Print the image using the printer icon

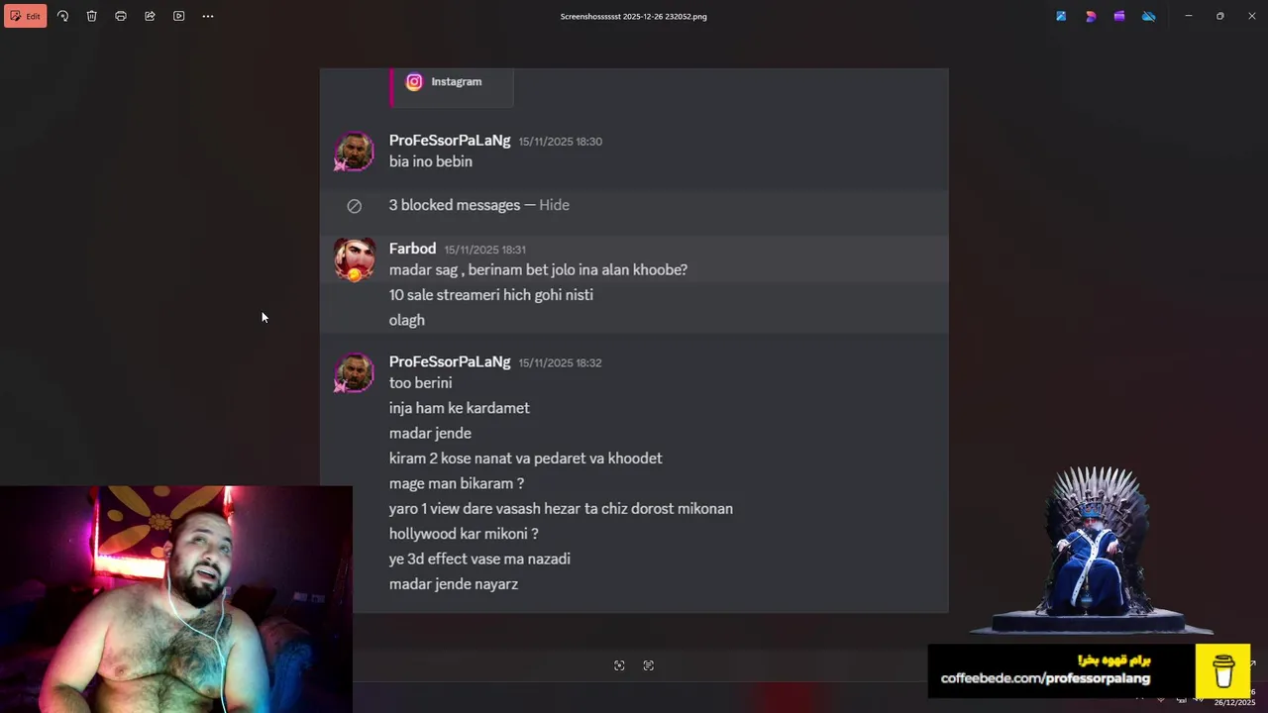[x=121, y=16]
